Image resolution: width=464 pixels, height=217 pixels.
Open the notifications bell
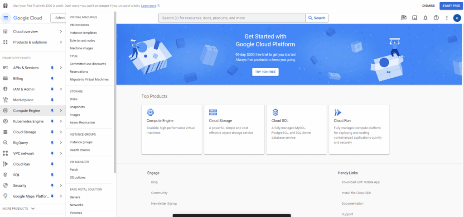[425, 18]
